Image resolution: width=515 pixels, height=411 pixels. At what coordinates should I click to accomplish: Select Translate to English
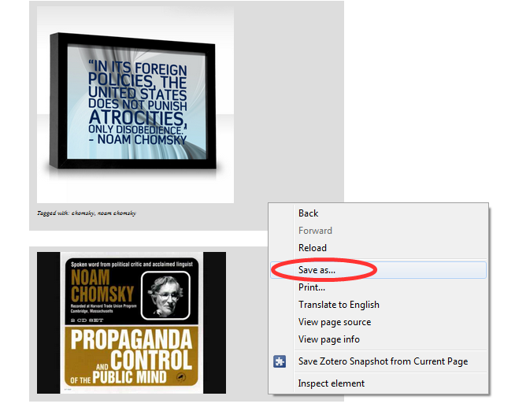point(378,305)
